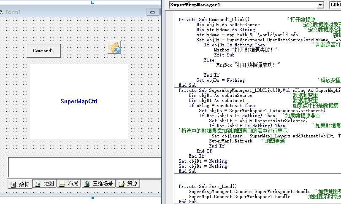Click the 布局 tab icon
This screenshot has height=204, width=341.
[x=62, y=184]
